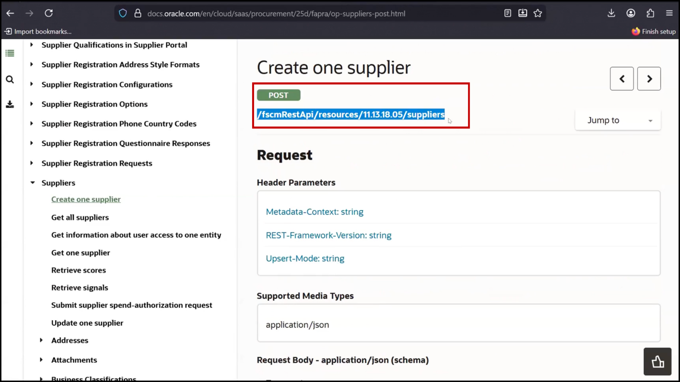Expand Supplier Qualifications in Supplier Portal
Viewport: 680px width, 382px height.
[32, 45]
